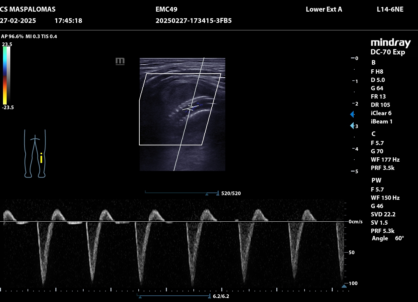Select the PW Doppler sample gate cursor
The image size is (418, 302).
click(x=190, y=108)
